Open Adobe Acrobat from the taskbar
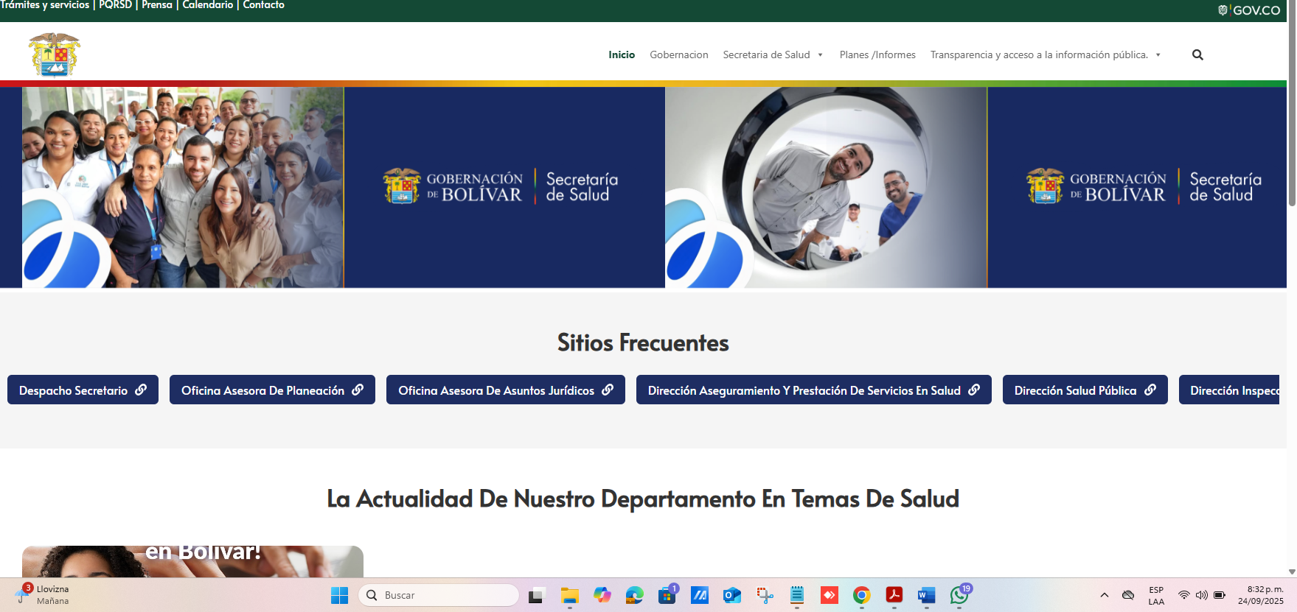1297x612 pixels. pos(894,595)
